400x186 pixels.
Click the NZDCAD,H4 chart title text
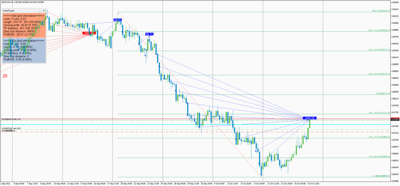coord(7,2)
